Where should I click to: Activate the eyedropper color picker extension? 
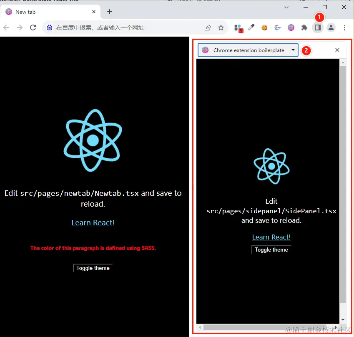251,27
